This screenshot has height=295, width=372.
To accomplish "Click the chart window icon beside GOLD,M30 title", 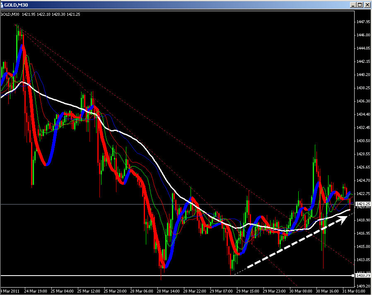I will [x=2, y=5].
